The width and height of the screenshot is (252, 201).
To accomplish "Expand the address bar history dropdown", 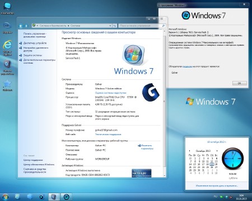I will [x=110, y=26].
